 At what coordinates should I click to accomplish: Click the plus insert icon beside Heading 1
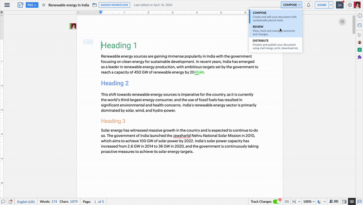point(85,42)
